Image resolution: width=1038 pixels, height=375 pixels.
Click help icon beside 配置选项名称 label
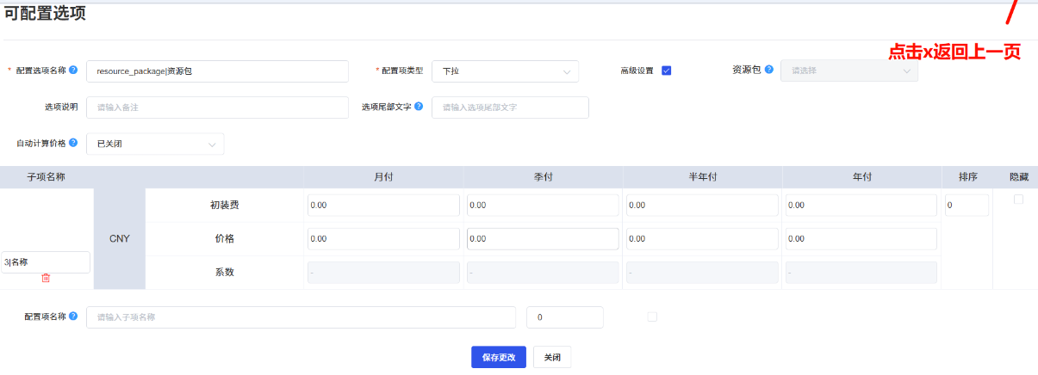[73, 71]
